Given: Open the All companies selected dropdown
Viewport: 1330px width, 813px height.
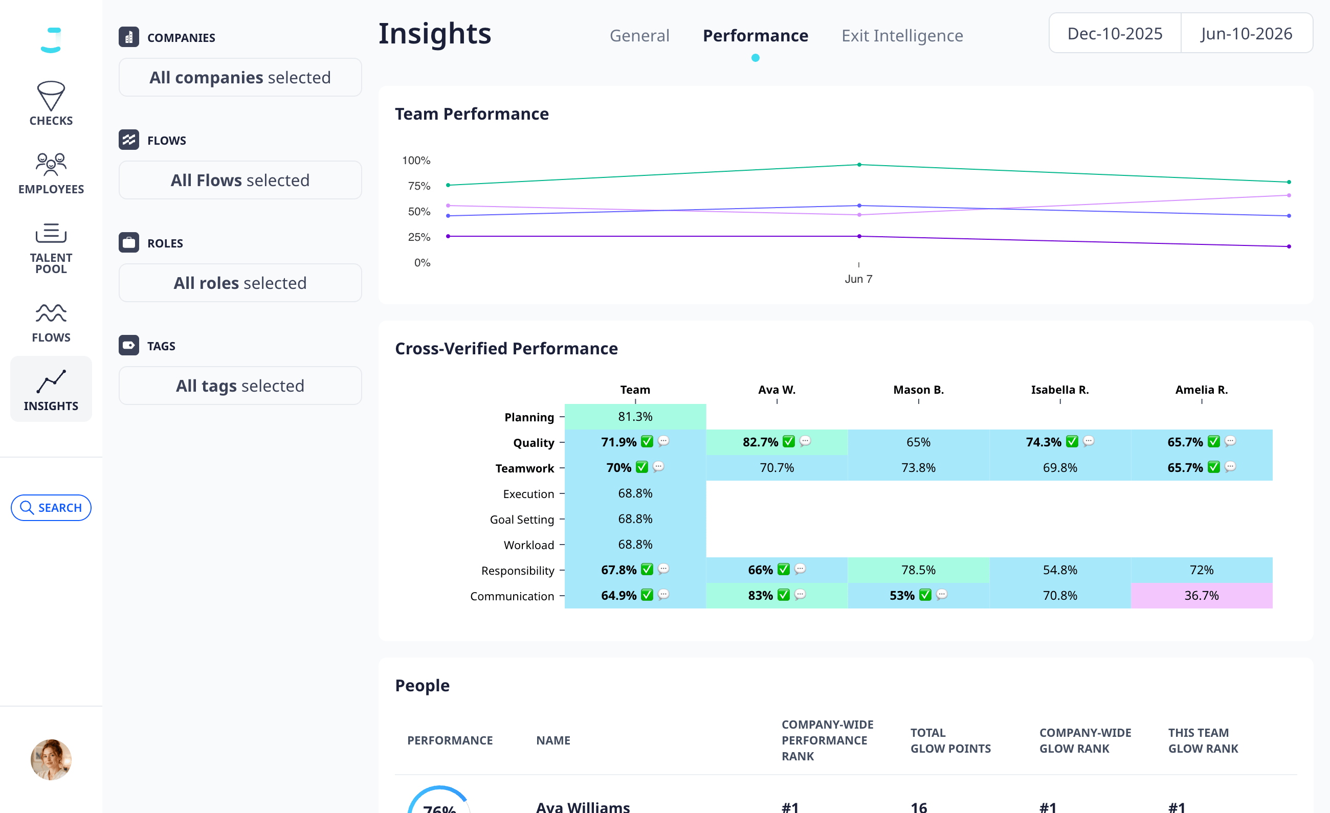Looking at the screenshot, I should coord(240,77).
